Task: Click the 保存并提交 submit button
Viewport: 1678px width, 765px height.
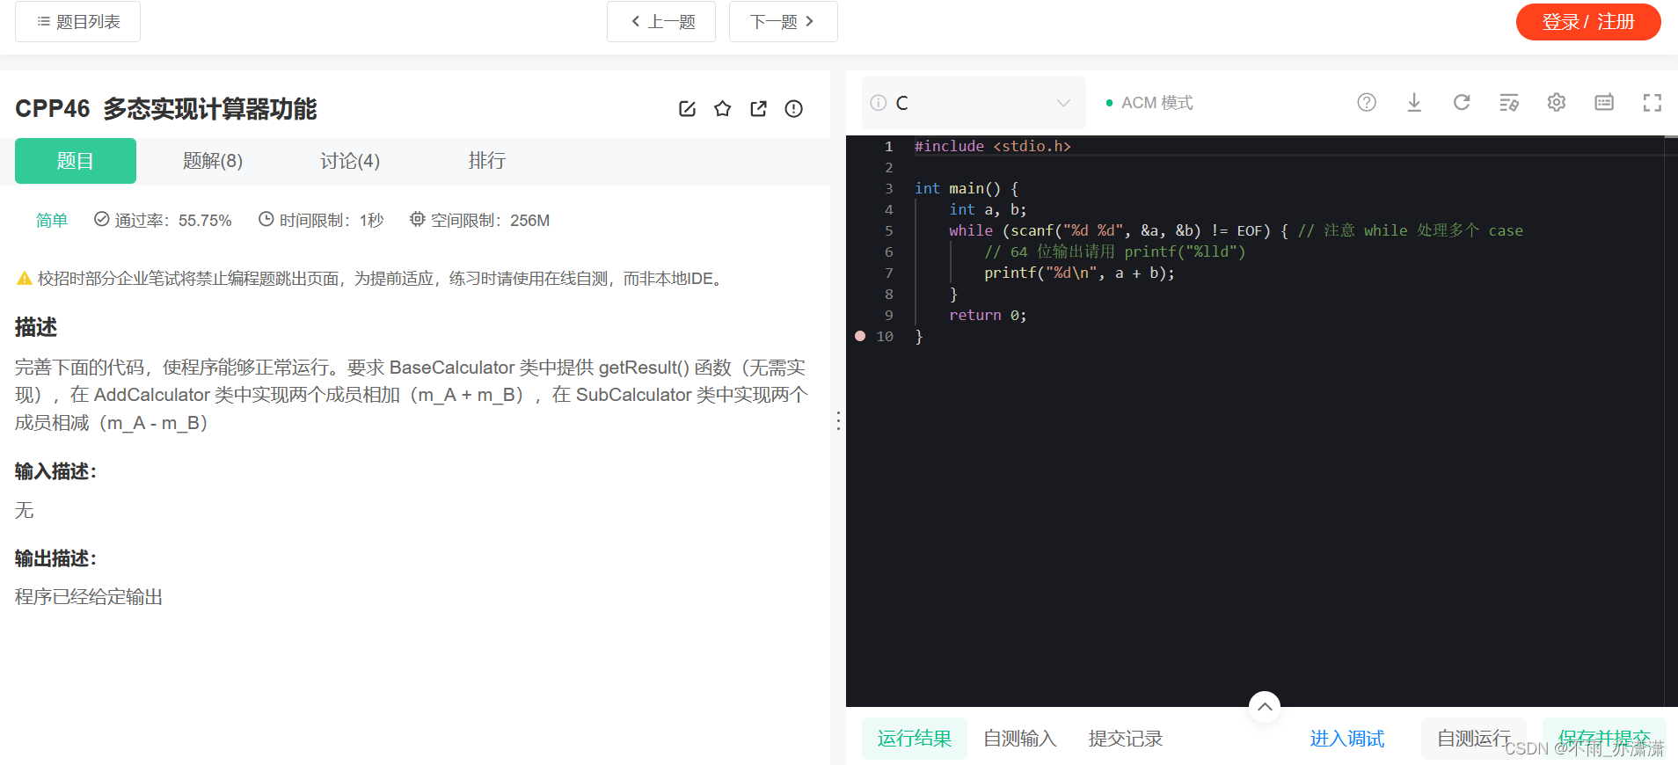Action: coord(1604,739)
